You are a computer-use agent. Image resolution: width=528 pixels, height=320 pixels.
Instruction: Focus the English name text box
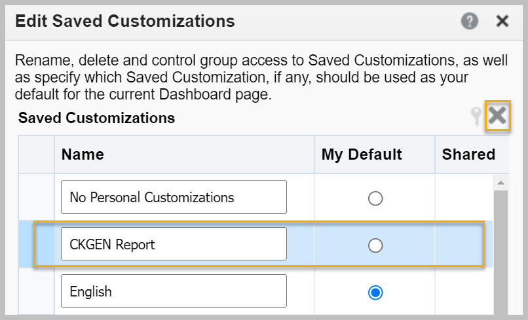pyautogui.click(x=174, y=291)
